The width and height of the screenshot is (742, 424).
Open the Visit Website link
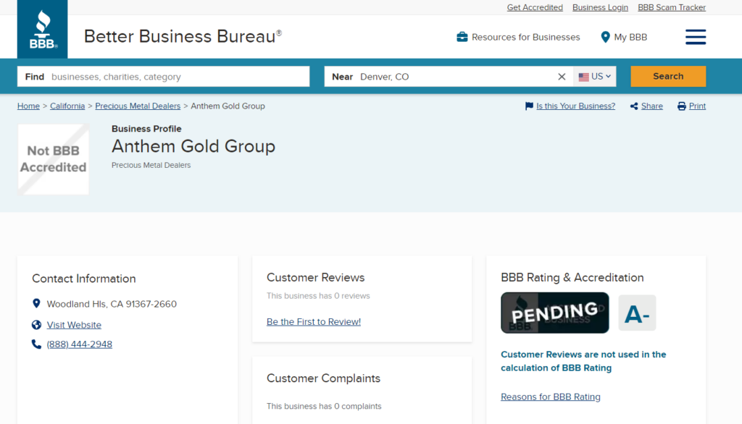[x=74, y=325]
